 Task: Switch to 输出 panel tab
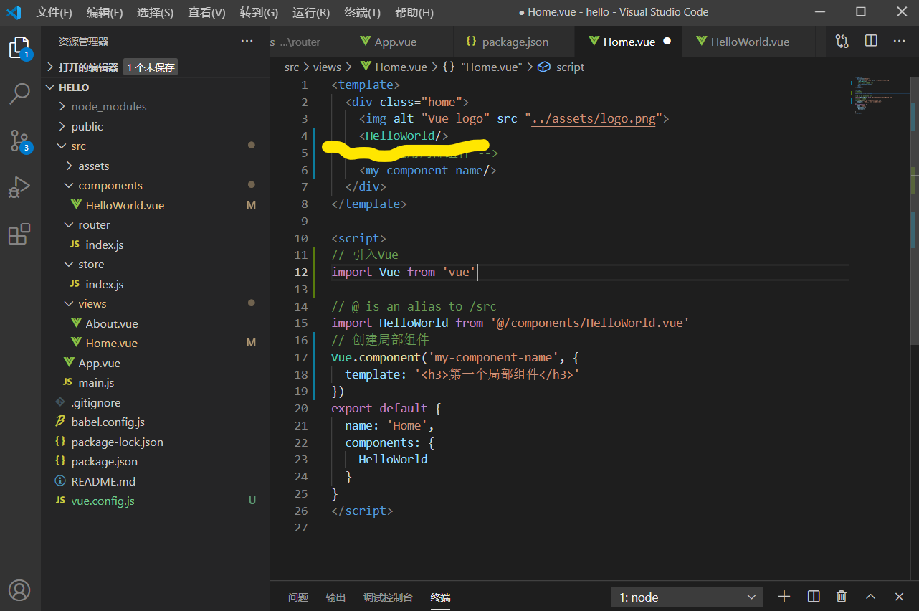click(335, 597)
